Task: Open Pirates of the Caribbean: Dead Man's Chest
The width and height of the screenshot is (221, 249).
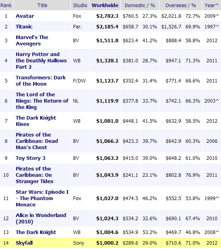Action: (37, 141)
